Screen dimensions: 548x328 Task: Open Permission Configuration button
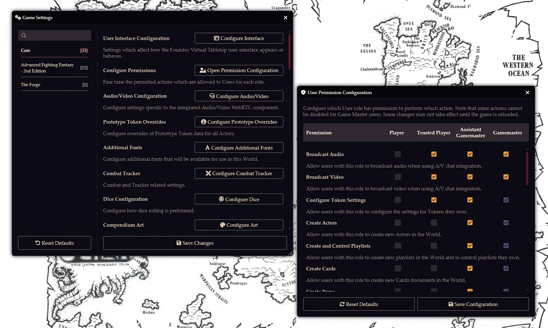coord(239,70)
